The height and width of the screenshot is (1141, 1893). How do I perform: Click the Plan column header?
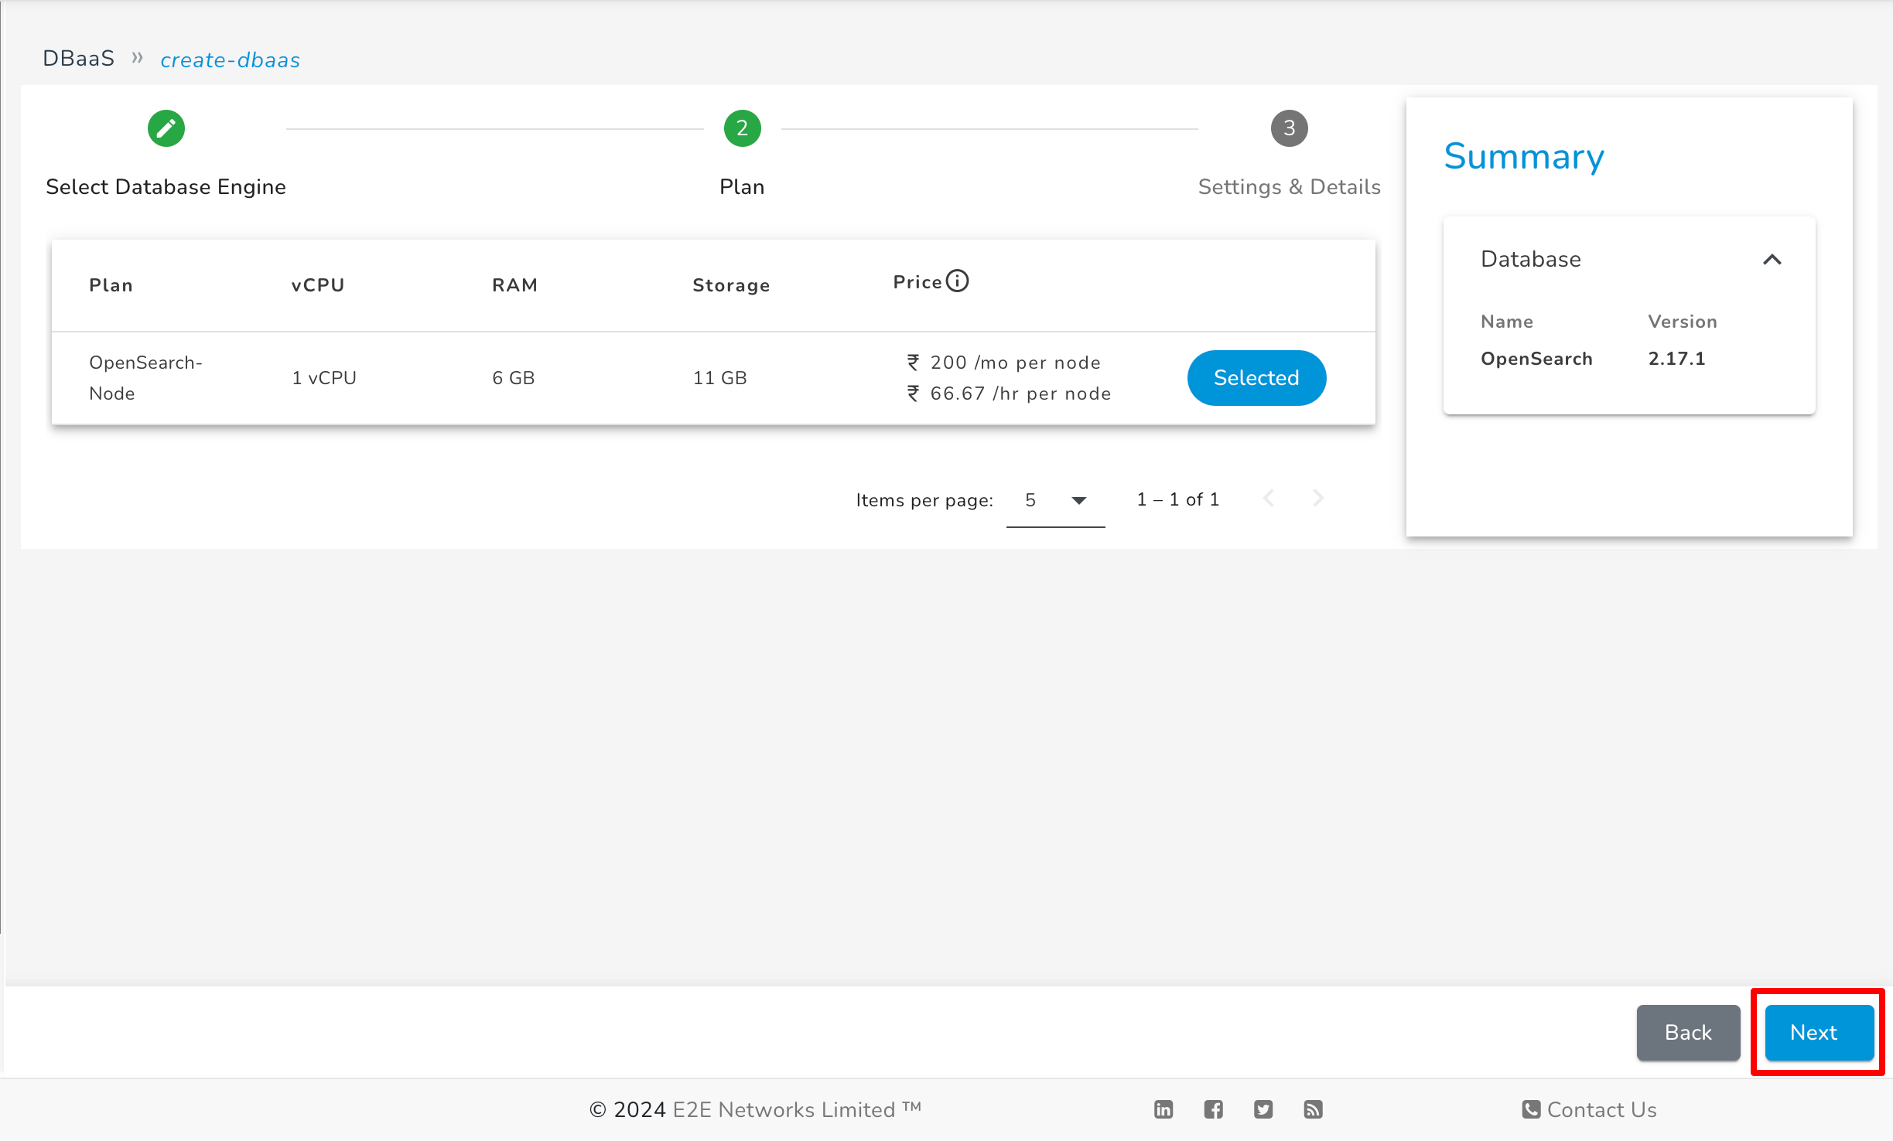point(111,285)
